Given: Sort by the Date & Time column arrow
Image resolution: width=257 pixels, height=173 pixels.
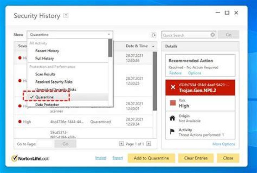Looking at the screenshot, I should [x=153, y=46].
